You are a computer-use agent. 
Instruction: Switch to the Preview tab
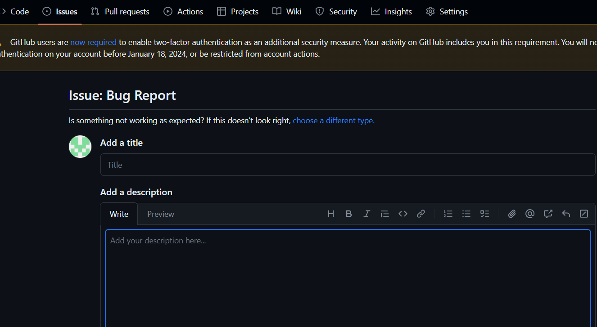[161, 214]
